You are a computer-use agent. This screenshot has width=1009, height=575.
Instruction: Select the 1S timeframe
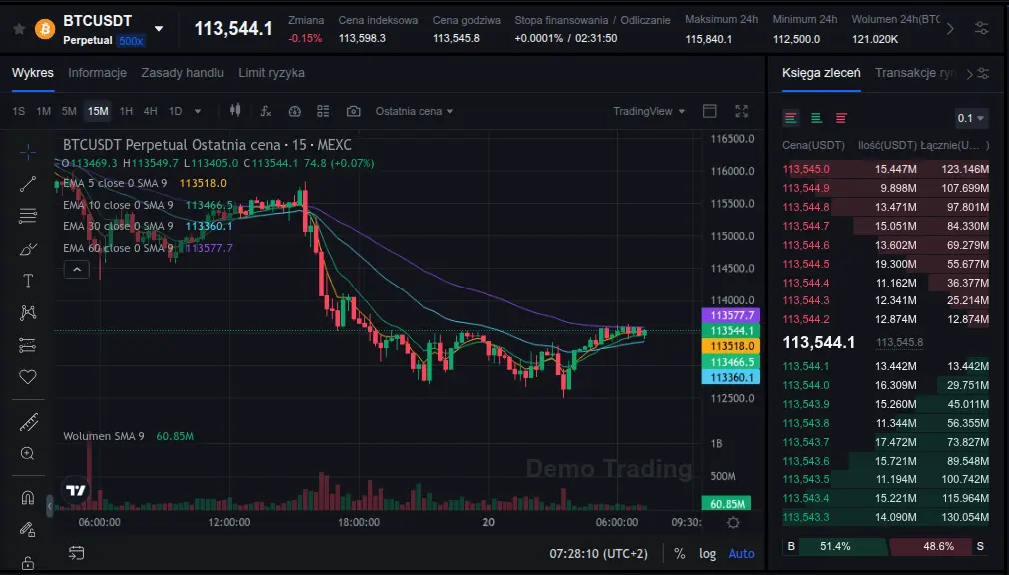pos(19,111)
